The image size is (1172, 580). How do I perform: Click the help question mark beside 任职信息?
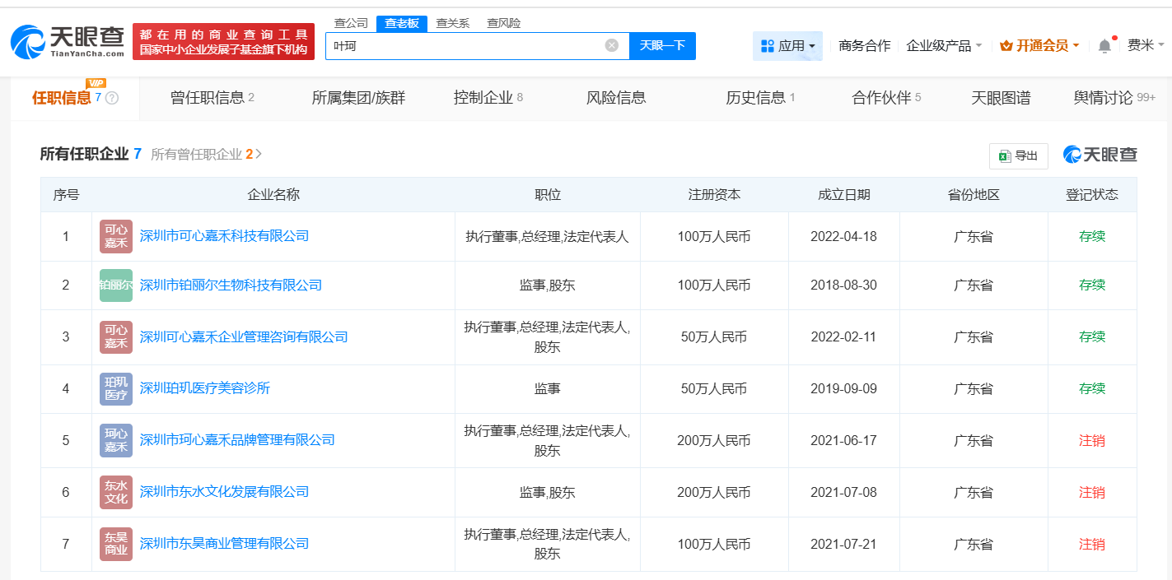tap(112, 98)
